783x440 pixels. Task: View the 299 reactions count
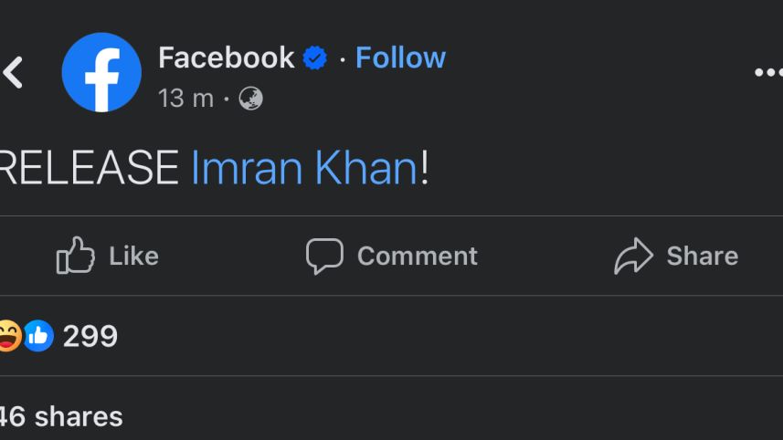coord(90,336)
